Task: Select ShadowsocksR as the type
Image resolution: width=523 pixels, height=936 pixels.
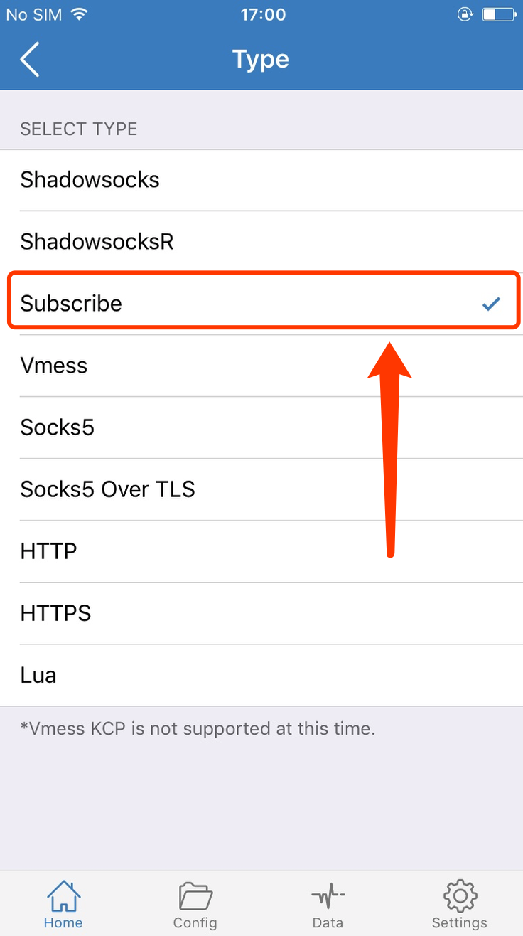Action: (x=261, y=242)
